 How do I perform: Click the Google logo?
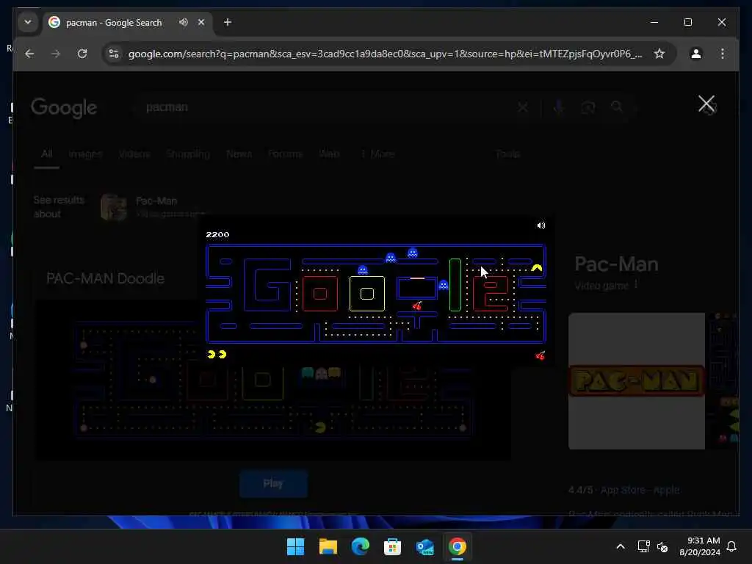pyautogui.click(x=64, y=108)
